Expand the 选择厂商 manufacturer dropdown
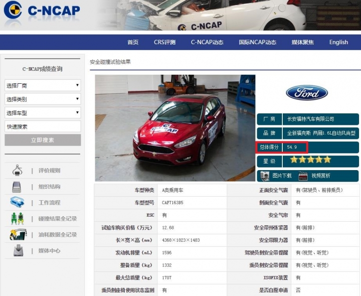Image resolution: width=361 pixels, height=296 pixels. tap(43, 85)
